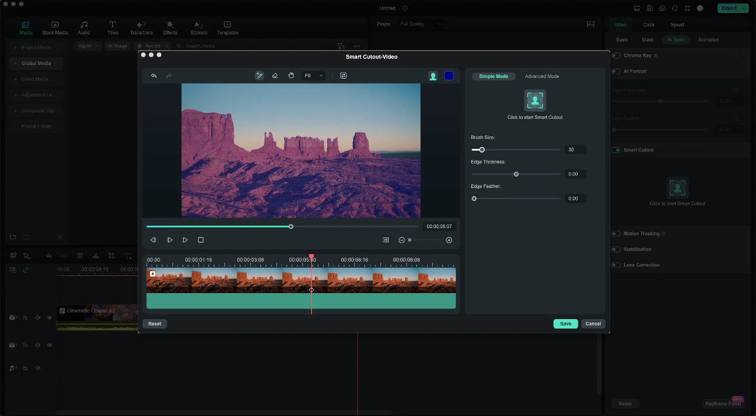756x416 pixels.
Task: Click the portrait preview icon near top right
Action: coord(433,76)
